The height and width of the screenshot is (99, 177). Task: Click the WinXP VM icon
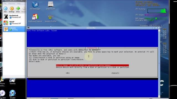pos(6,23)
